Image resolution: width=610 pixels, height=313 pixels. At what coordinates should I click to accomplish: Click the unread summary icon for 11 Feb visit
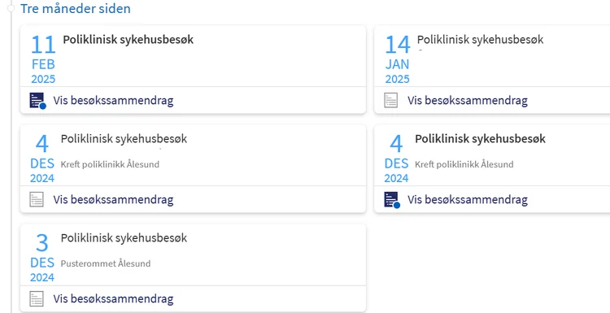click(37, 101)
